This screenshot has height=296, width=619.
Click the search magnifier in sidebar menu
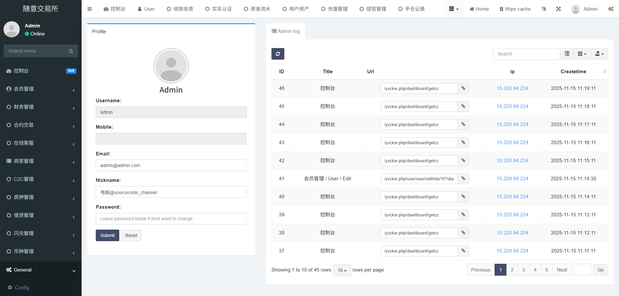tap(71, 51)
